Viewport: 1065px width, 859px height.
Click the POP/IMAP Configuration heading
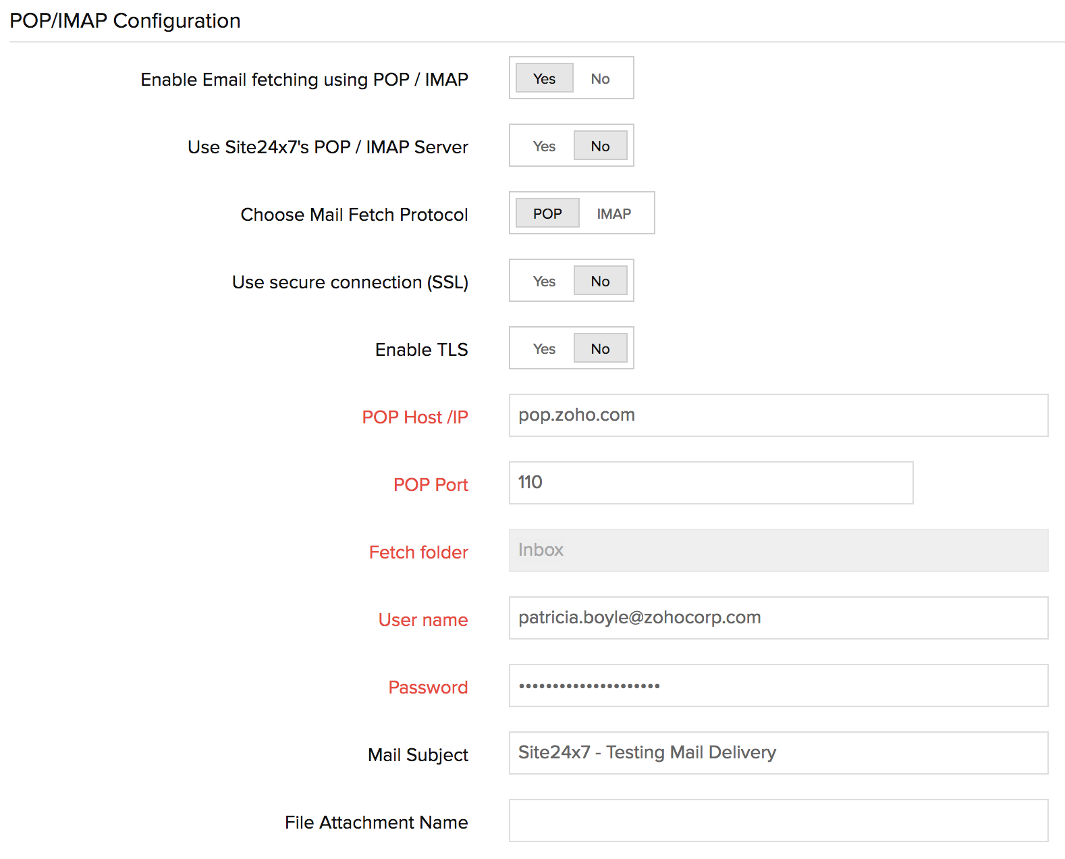(125, 21)
